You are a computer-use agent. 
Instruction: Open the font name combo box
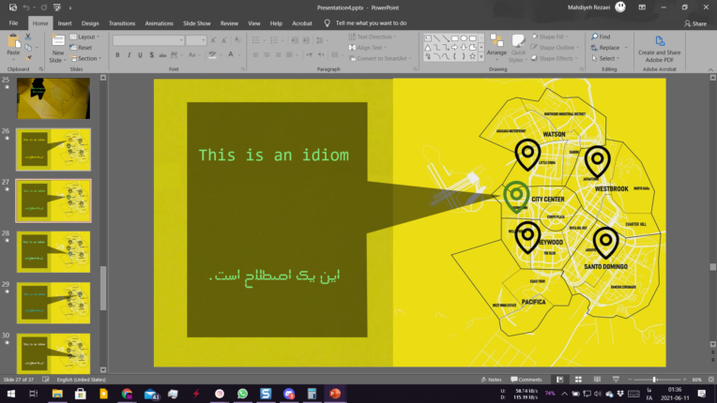pos(148,40)
